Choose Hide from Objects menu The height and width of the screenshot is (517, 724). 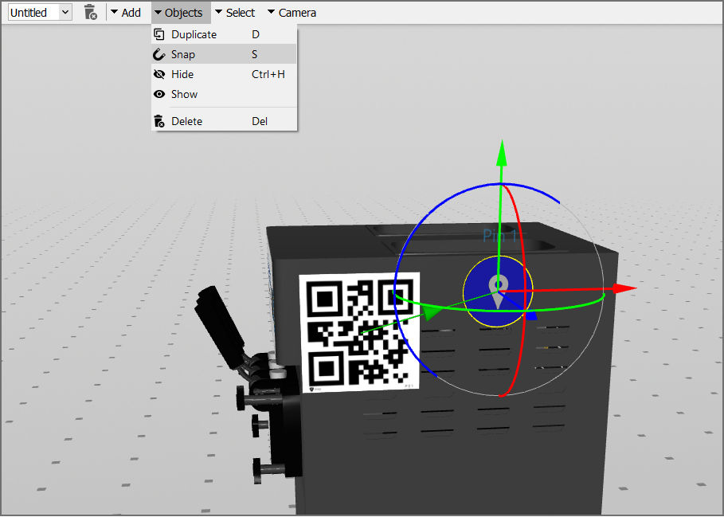[x=224, y=74]
